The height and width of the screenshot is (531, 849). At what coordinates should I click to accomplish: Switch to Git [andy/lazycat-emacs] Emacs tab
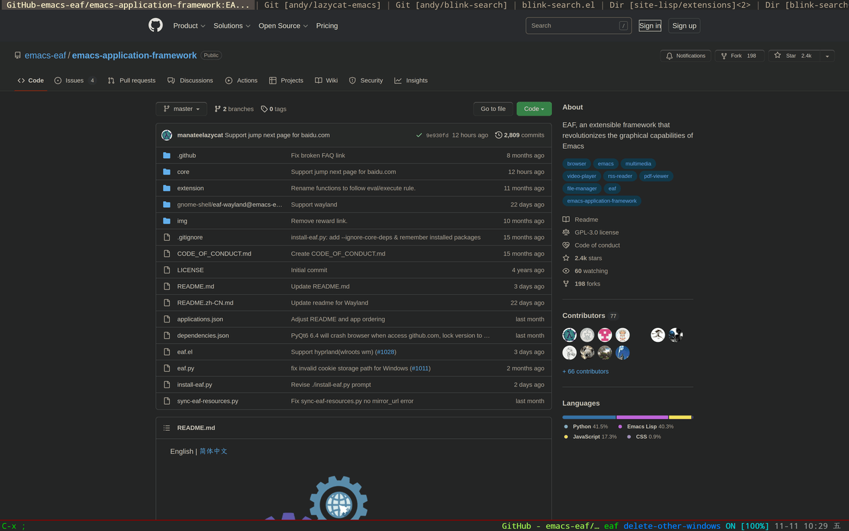click(322, 5)
